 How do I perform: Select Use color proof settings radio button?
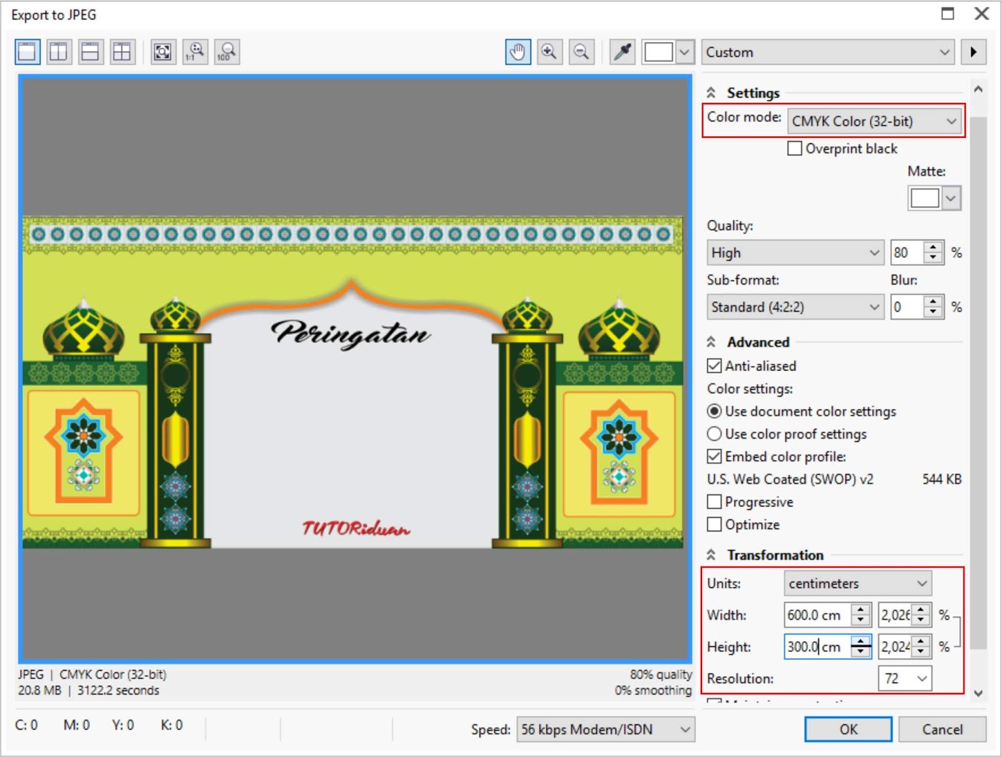(x=714, y=434)
